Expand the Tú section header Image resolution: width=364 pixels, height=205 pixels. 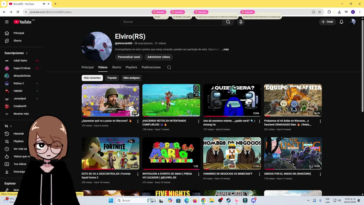pos(8,126)
